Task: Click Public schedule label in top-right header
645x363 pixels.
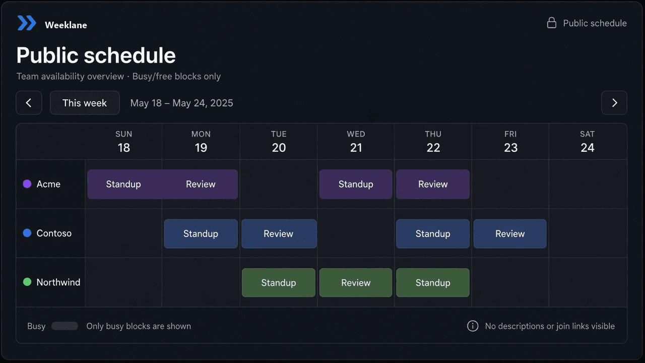Action: 595,23
